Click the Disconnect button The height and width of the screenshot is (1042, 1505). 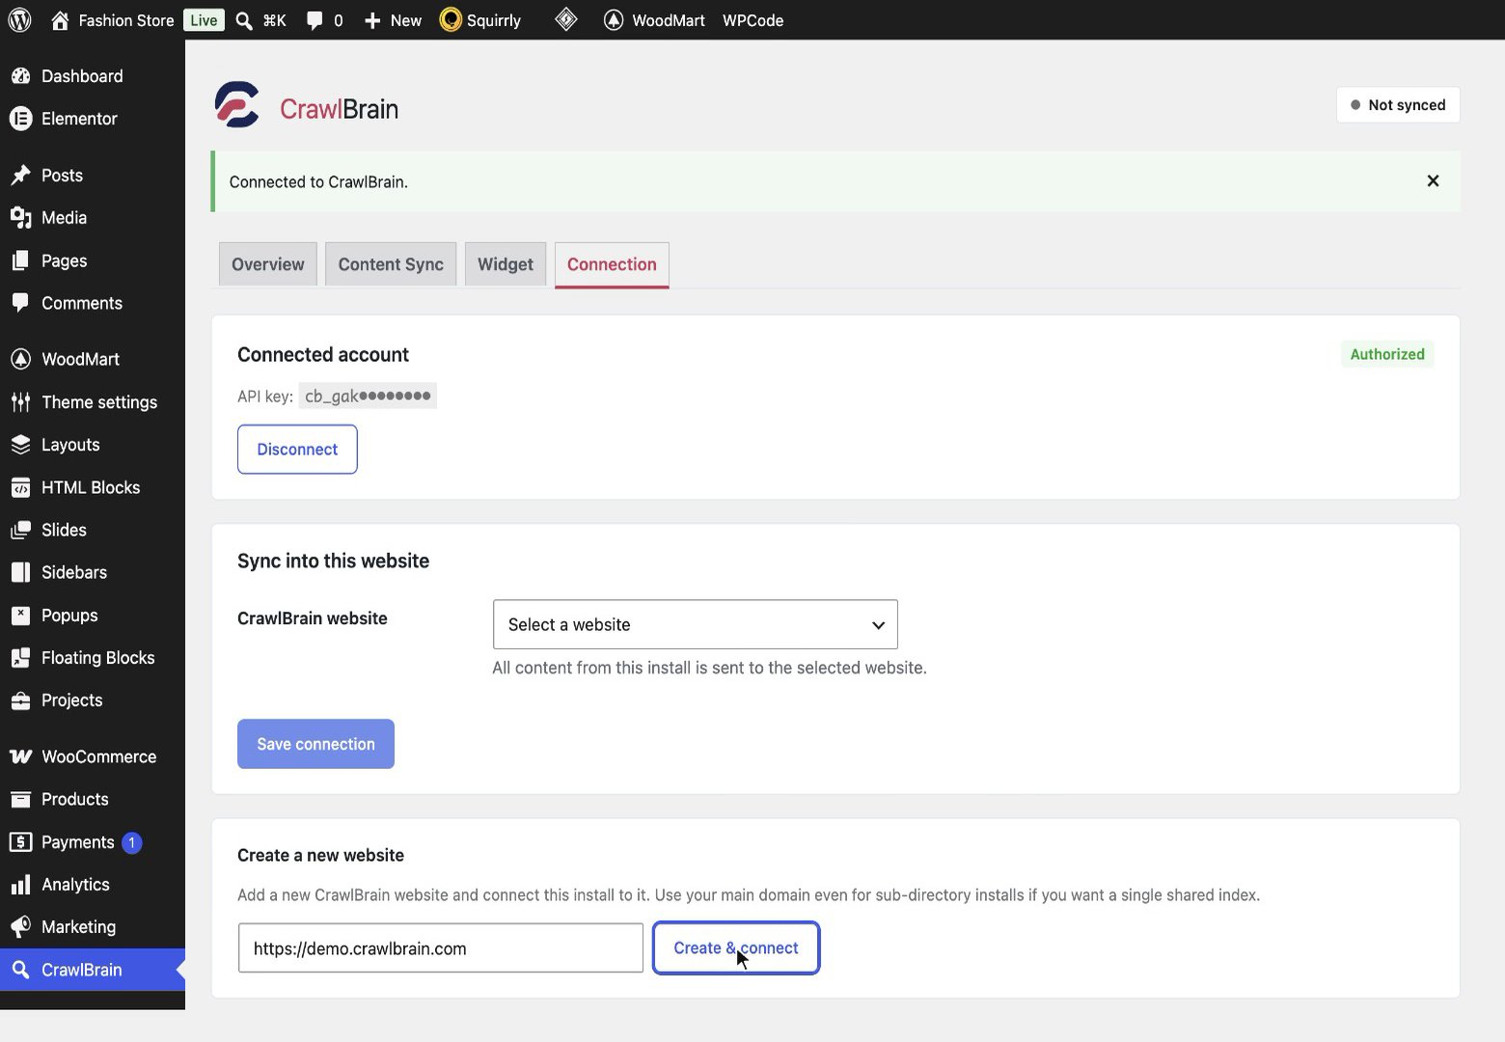point(297,450)
